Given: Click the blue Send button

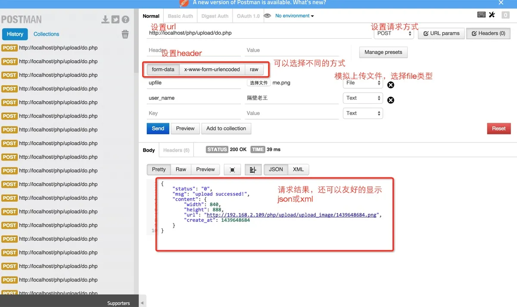Looking at the screenshot, I should 158,128.
